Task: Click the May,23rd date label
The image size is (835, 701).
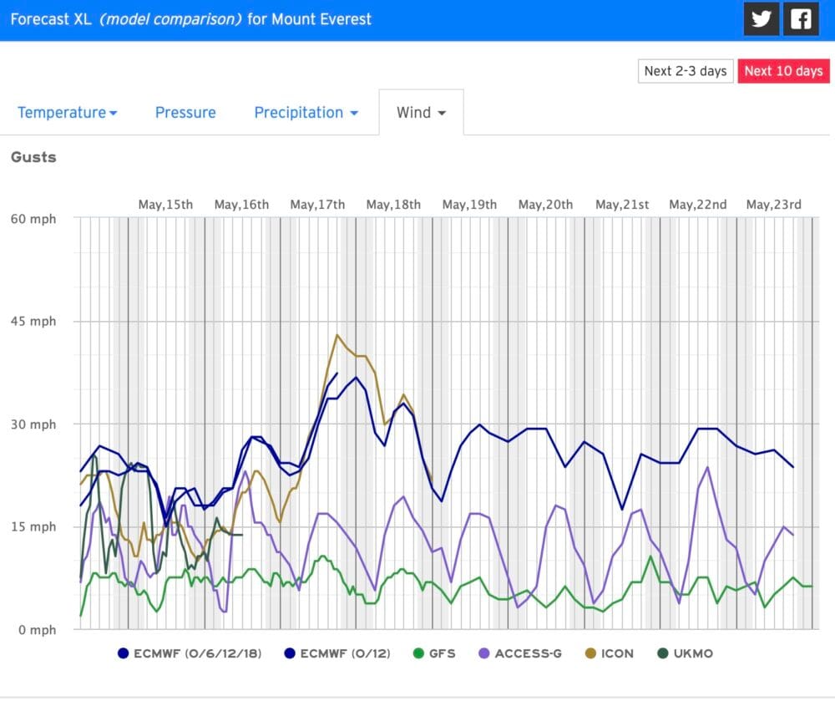Action: (x=773, y=205)
